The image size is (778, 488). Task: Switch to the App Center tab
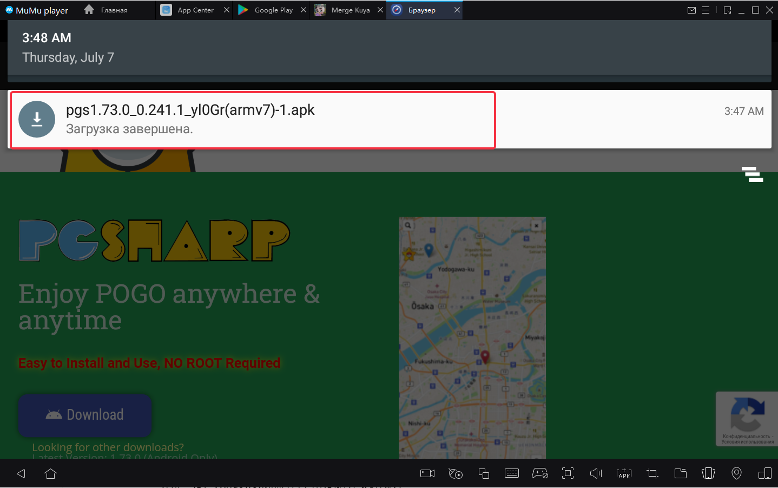pyautogui.click(x=195, y=10)
